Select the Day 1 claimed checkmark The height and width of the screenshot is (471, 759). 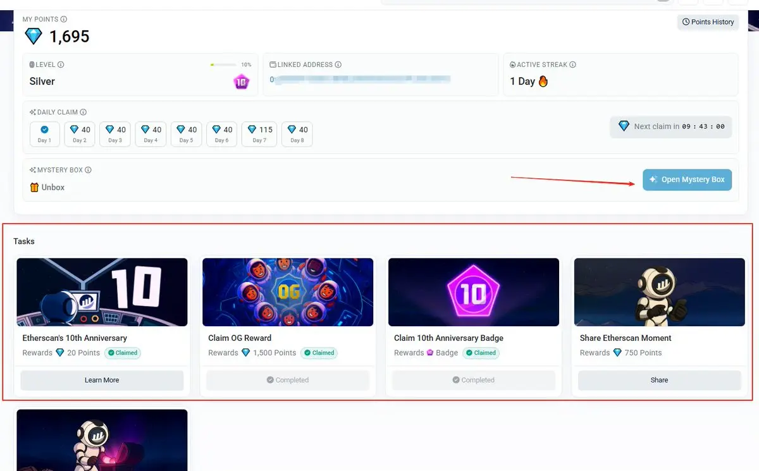click(44, 130)
